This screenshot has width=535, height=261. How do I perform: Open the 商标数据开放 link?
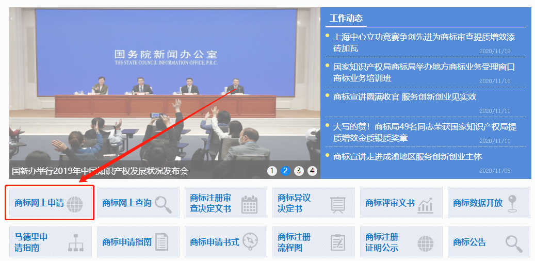pyautogui.click(x=478, y=203)
